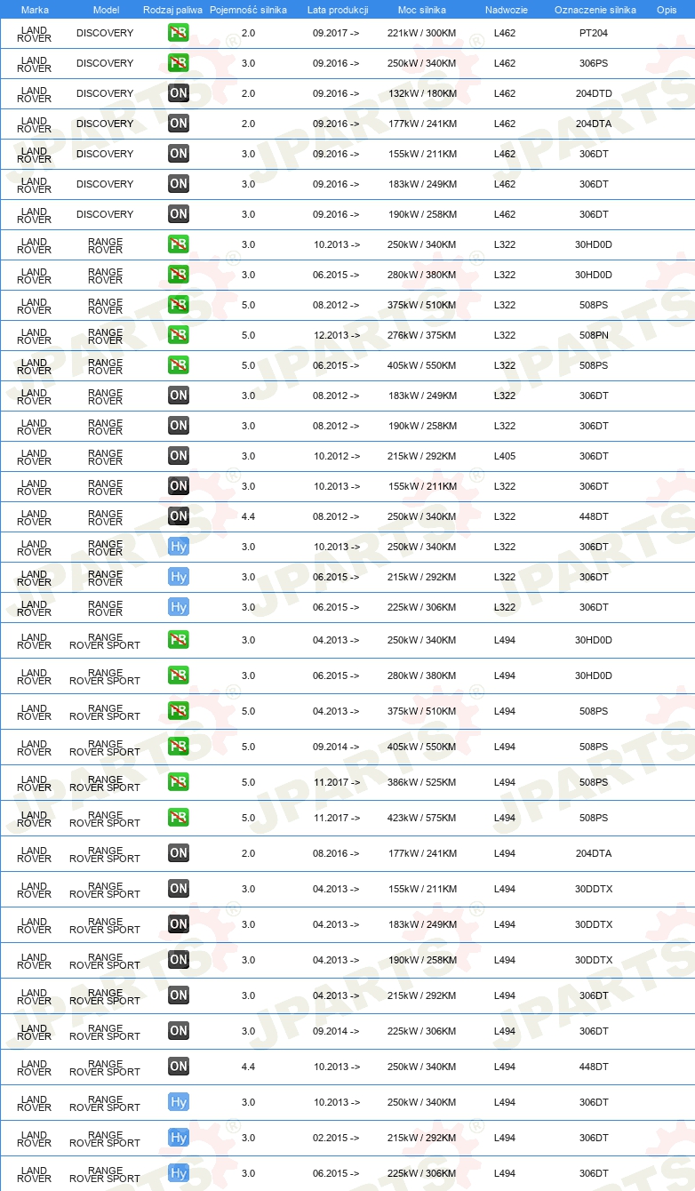Click petrol icon for Range Rover L322 280kW / 380KM
This screenshot has width=695, height=1191.
coord(179,275)
